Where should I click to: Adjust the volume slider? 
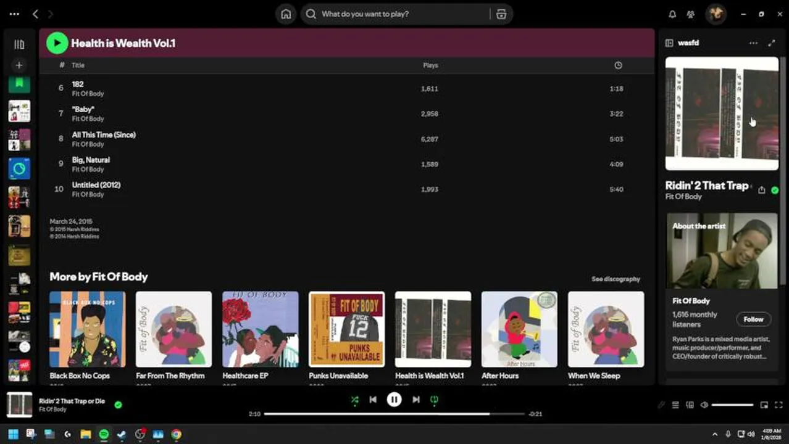point(732,405)
